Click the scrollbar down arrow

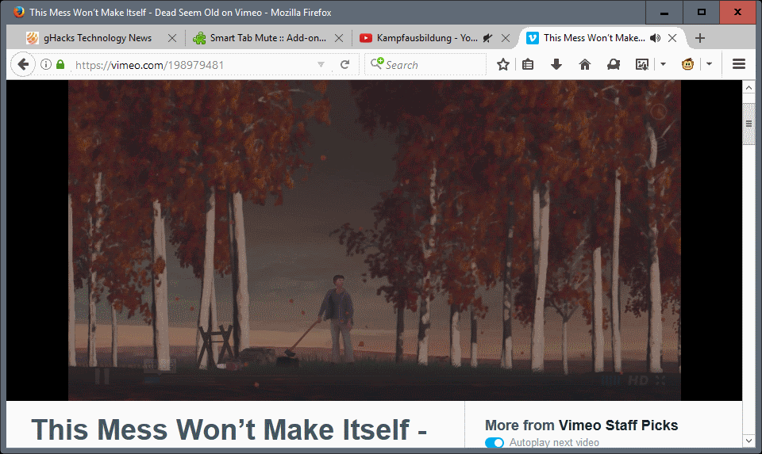(x=749, y=441)
